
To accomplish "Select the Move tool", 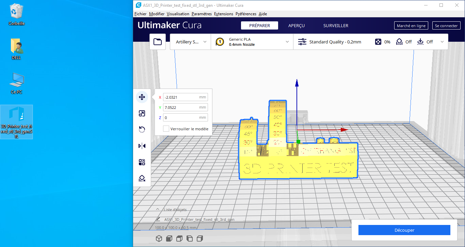I will 142,97.
